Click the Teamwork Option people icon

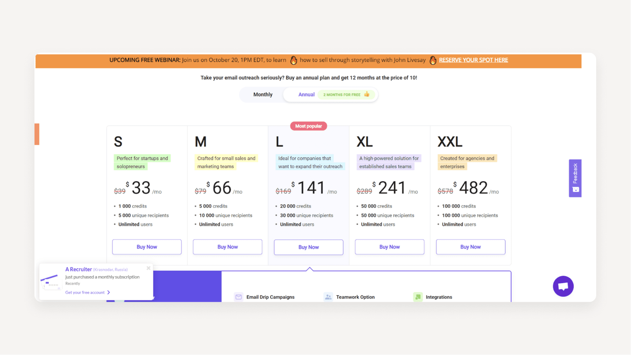[x=328, y=297]
